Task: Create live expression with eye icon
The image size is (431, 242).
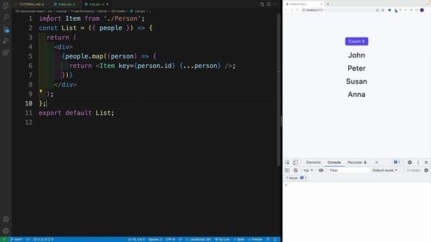Action: tap(321, 170)
